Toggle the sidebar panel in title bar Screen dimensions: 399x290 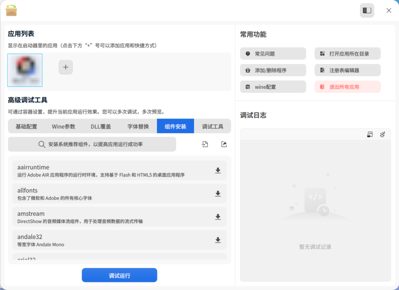tap(367, 11)
